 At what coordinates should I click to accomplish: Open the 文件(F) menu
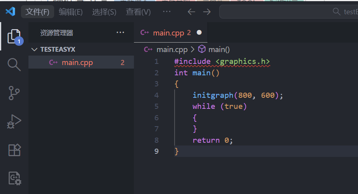38,11
